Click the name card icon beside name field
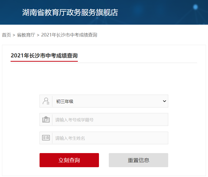The width and height of the screenshot is (208, 177). coord(46,138)
